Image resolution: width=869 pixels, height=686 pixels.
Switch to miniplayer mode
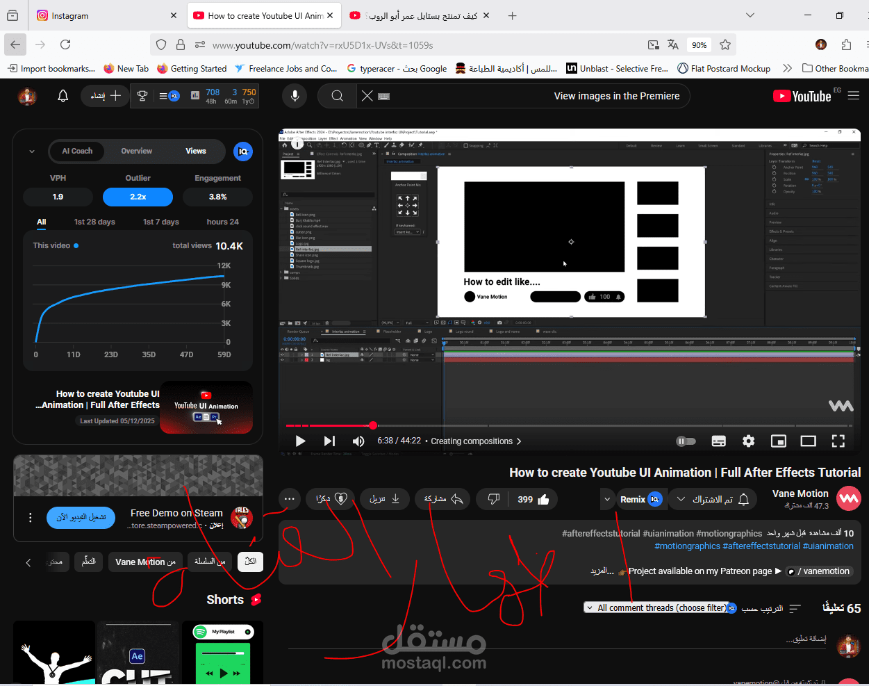pos(779,441)
